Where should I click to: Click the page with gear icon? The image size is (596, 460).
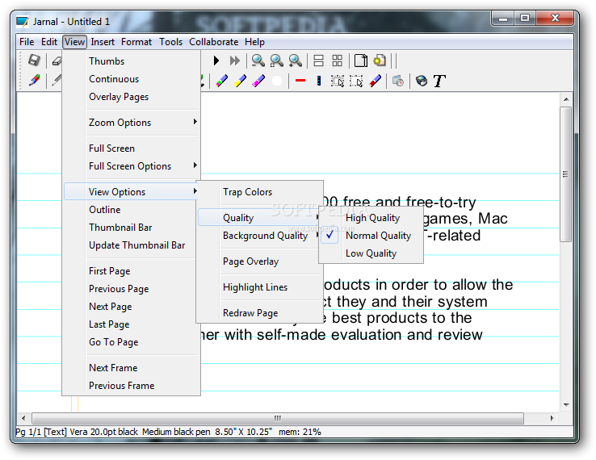click(x=380, y=61)
